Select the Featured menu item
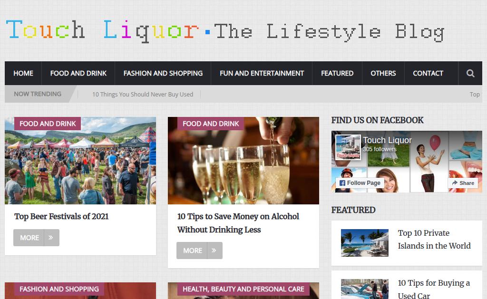This screenshot has width=487, height=299. (x=337, y=73)
